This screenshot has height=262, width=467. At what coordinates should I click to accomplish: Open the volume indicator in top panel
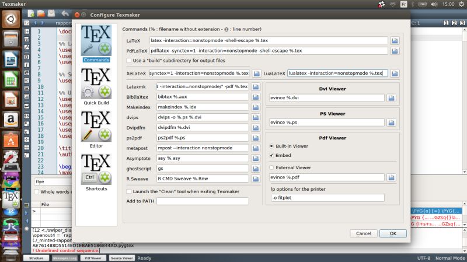pyautogui.click(x=434, y=4)
